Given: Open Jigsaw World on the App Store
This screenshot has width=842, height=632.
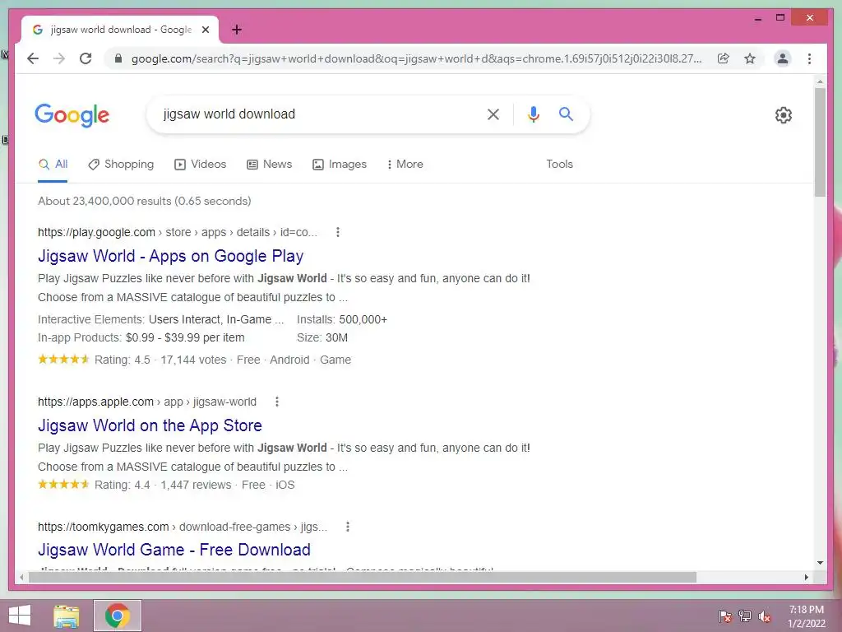Looking at the screenshot, I should 150,425.
